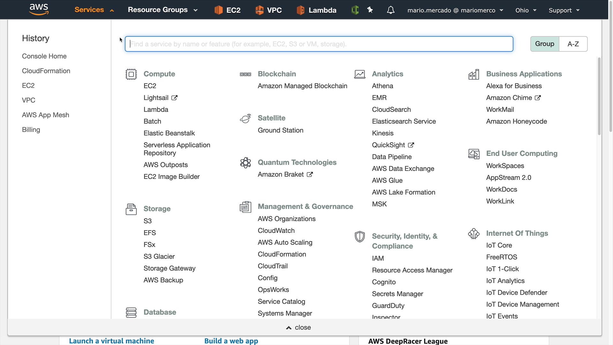Click the notifications bell icon
The height and width of the screenshot is (345, 613).
point(390,10)
